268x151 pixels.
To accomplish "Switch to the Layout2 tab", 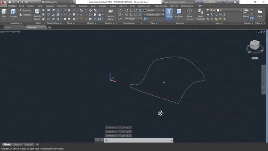I will pyautogui.click(x=28, y=144).
